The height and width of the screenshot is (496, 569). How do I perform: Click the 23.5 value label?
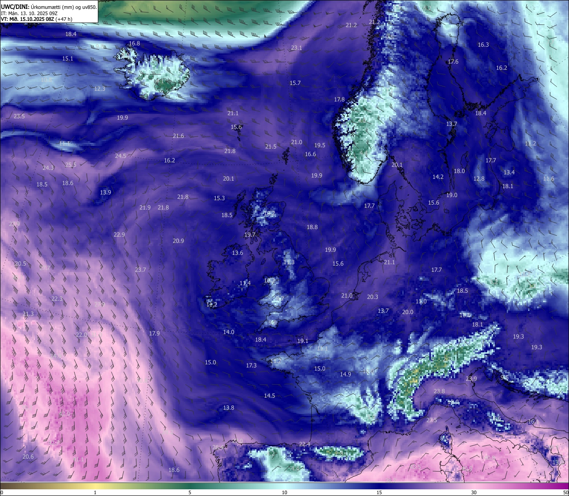[19, 116]
